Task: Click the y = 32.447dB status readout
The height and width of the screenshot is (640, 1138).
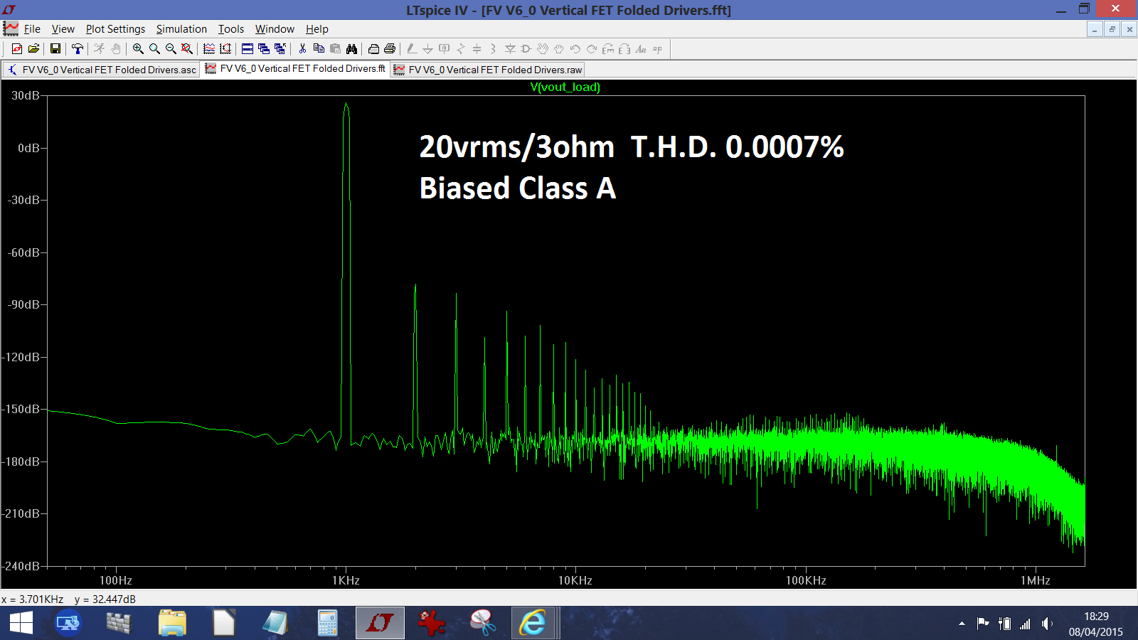Action: [x=105, y=599]
